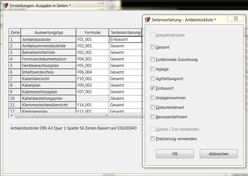Select the Geräteanschlussplan row
Viewport: 248px width, 176px height.
click(48, 66)
